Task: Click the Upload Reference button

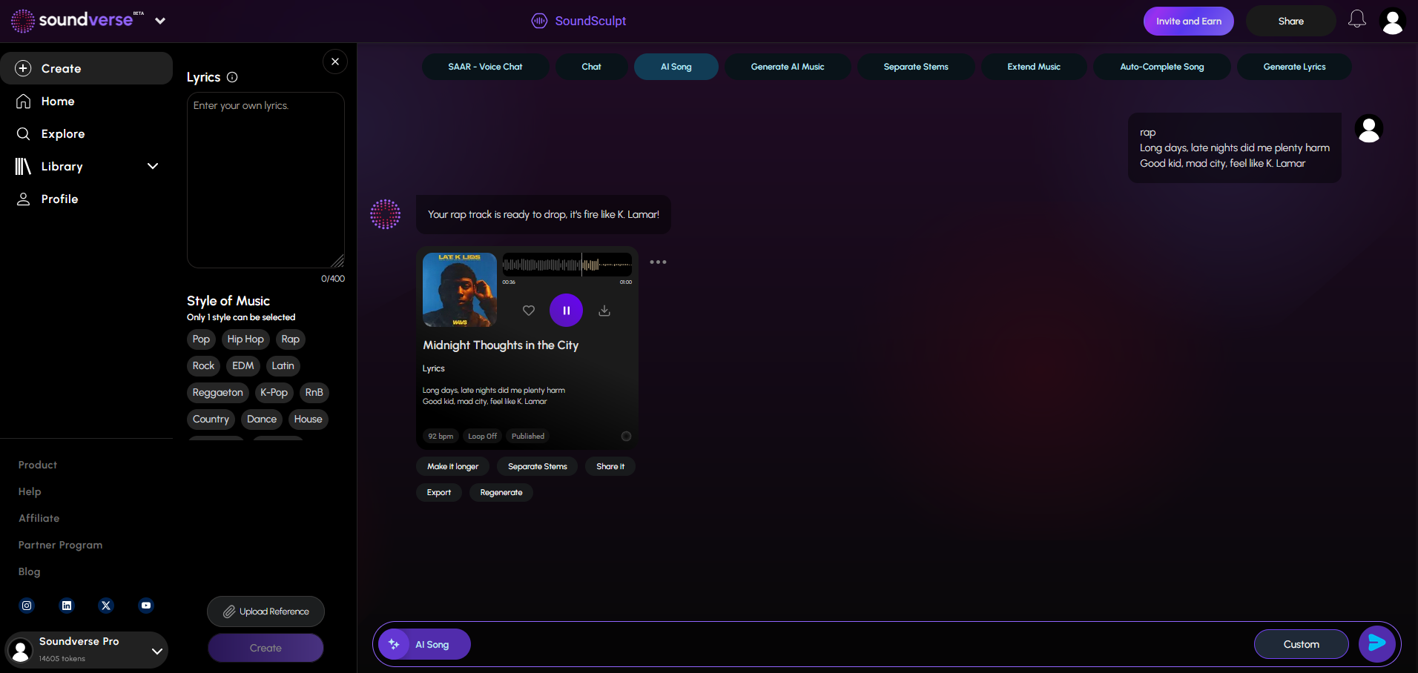Action: (x=266, y=611)
